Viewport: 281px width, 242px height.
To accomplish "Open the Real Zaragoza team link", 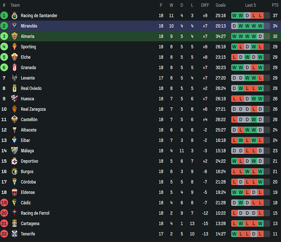I will 34,109.
